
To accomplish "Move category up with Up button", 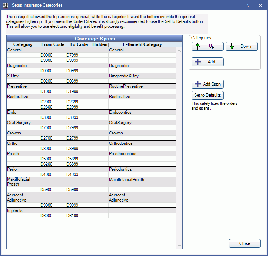I will [x=207, y=46].
